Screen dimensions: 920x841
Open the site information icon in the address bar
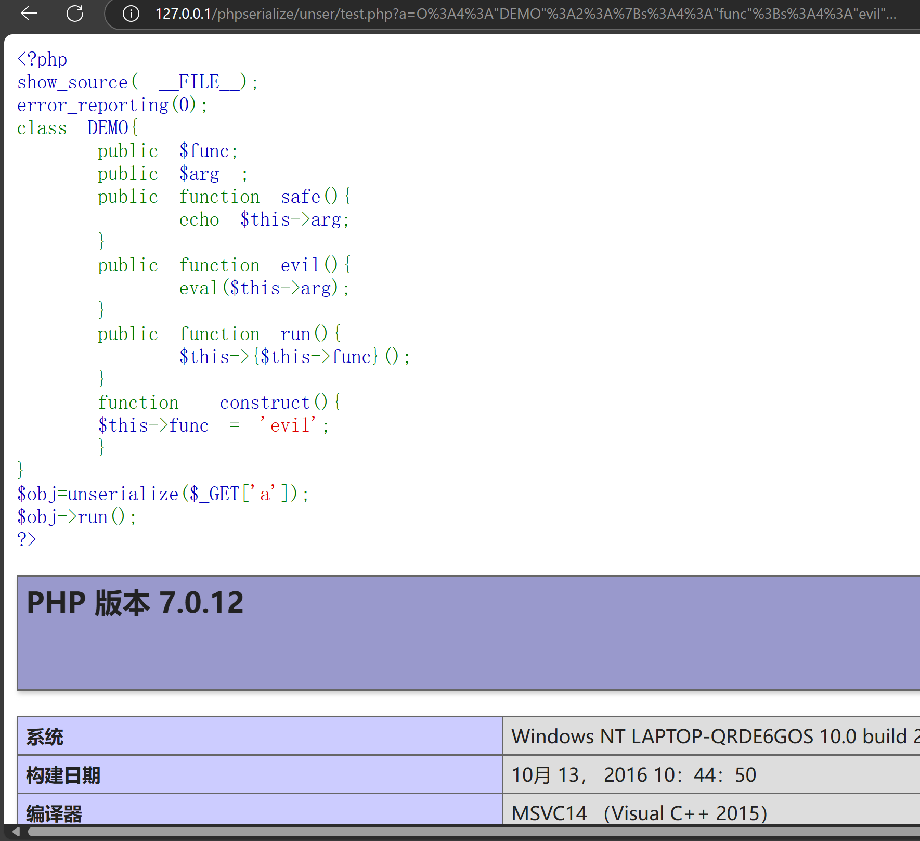click(x=131, y=14)
